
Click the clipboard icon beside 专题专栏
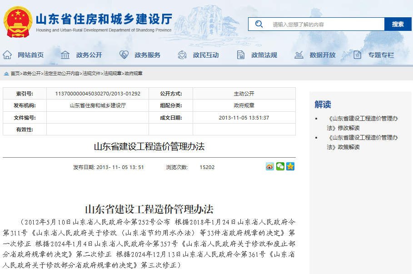point(356,54)
